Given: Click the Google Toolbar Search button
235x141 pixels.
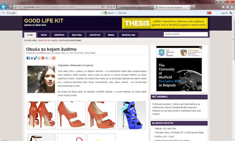Looking at the screenshot, I should (x=109, y=13).
